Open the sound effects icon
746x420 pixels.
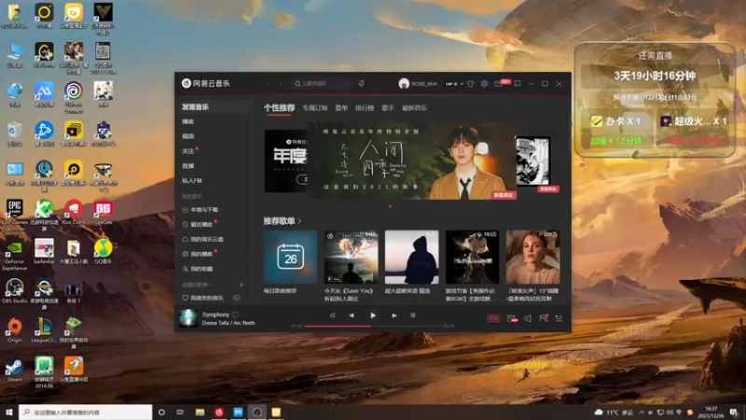point(512,318)
